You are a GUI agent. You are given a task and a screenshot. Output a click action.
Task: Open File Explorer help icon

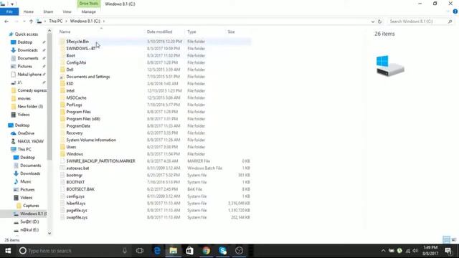(455, 11)
